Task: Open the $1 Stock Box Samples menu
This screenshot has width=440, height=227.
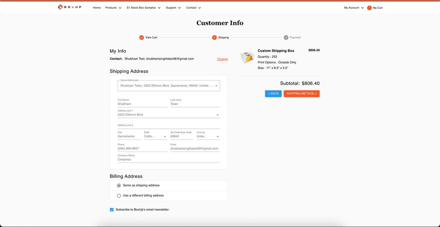Action: pos(143,8)
